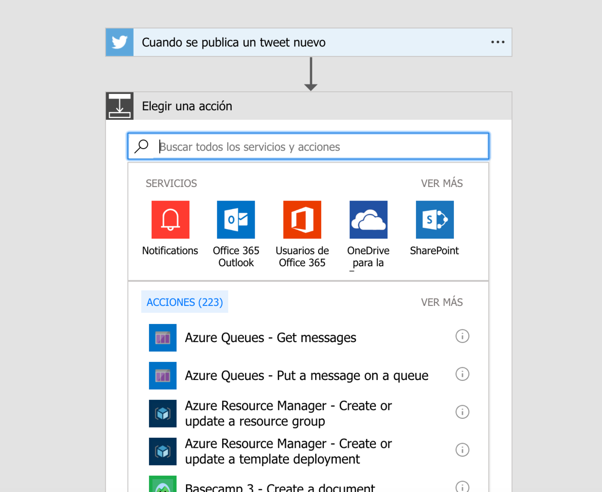Click the SERVICIOS section heading

171,183
